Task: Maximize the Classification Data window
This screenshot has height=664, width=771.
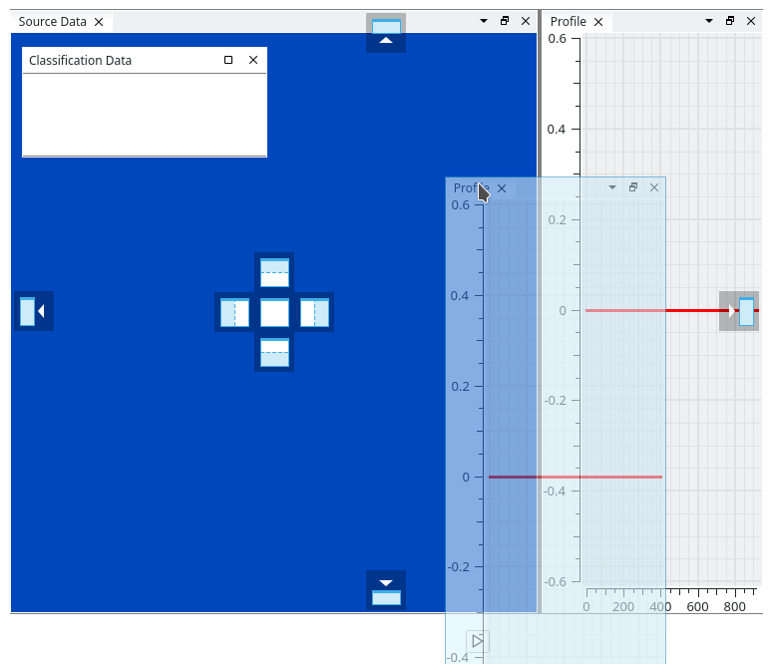Action: [x=228, y=60]
